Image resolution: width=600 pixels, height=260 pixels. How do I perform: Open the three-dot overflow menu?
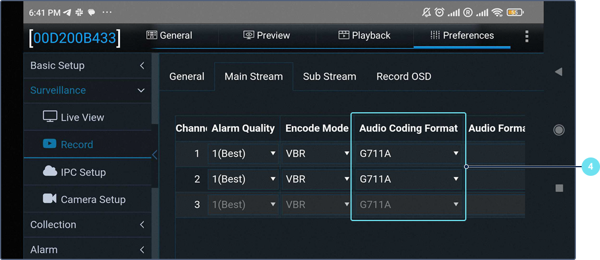(x=527, y=36)
